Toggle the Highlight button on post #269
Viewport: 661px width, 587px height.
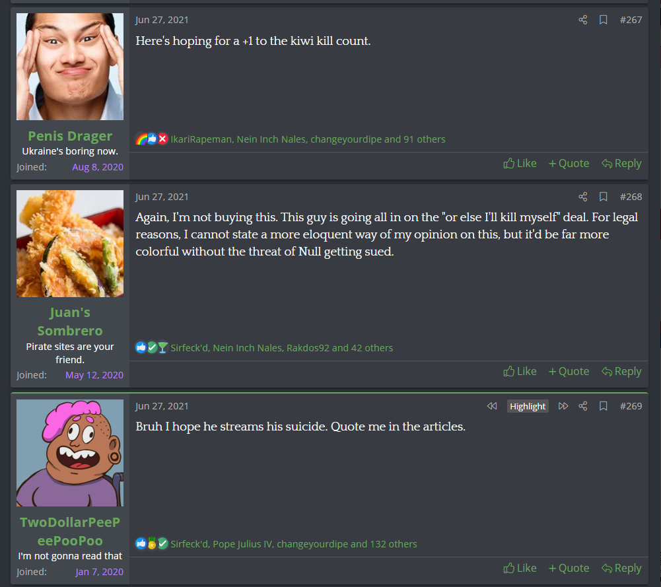point(528,406)
